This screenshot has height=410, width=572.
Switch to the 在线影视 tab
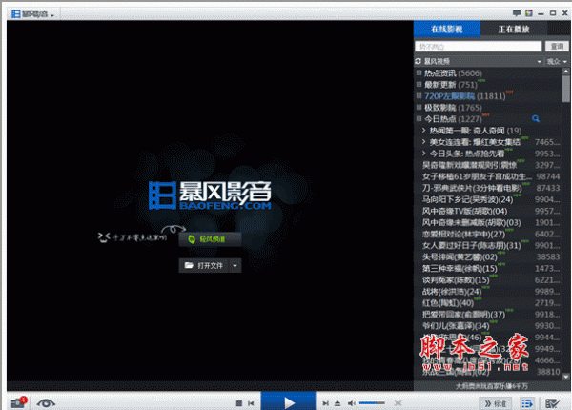tap(447, 30)
